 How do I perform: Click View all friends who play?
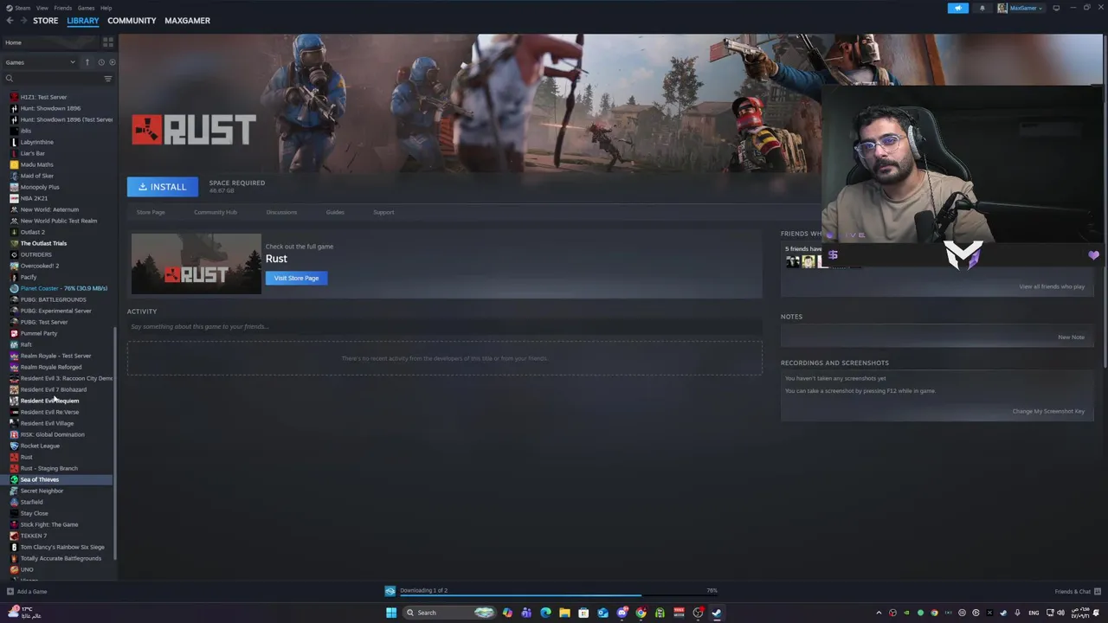[1052, 286]
